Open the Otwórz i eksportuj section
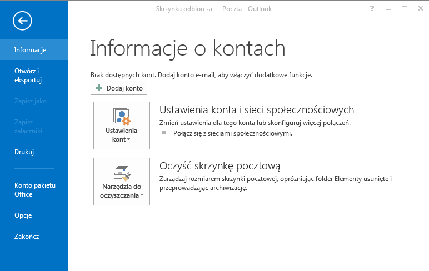 [34, 76]
